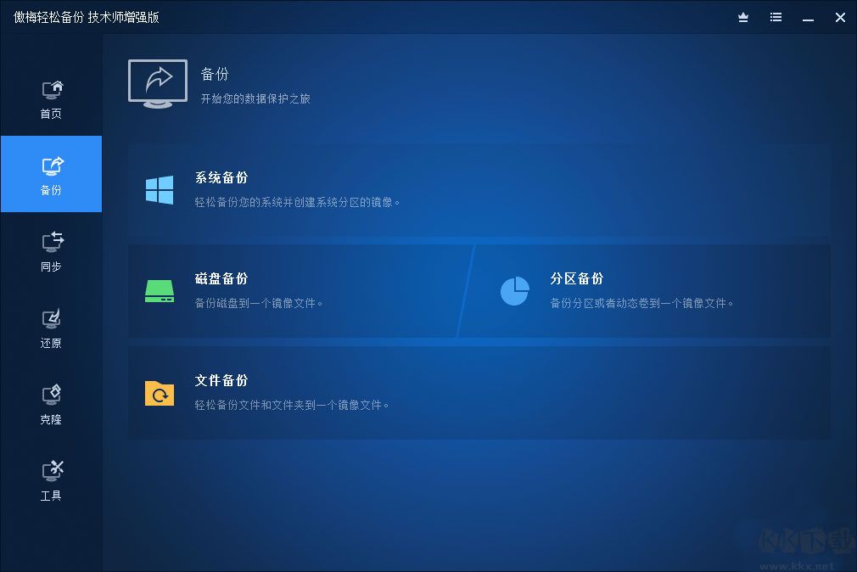This screenshot has height=572, width=857.
Task: Click the pie chart icon of 分区备份
Action: (514, 289)
